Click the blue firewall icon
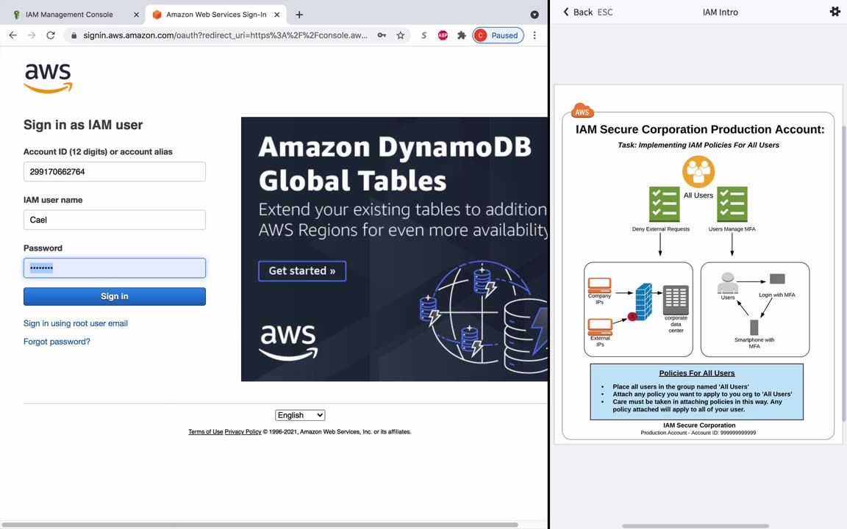 click(x=643, y=302)
